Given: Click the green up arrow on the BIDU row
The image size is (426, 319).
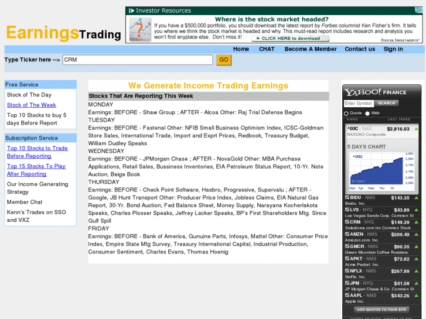Looking at the screenshot, I should 416,198.
